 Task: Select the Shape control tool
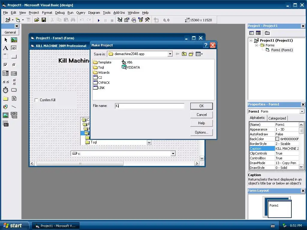pyautogui.click(x=6, y=107)
